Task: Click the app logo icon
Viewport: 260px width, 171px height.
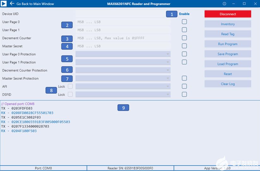Action: coord(3,3)
